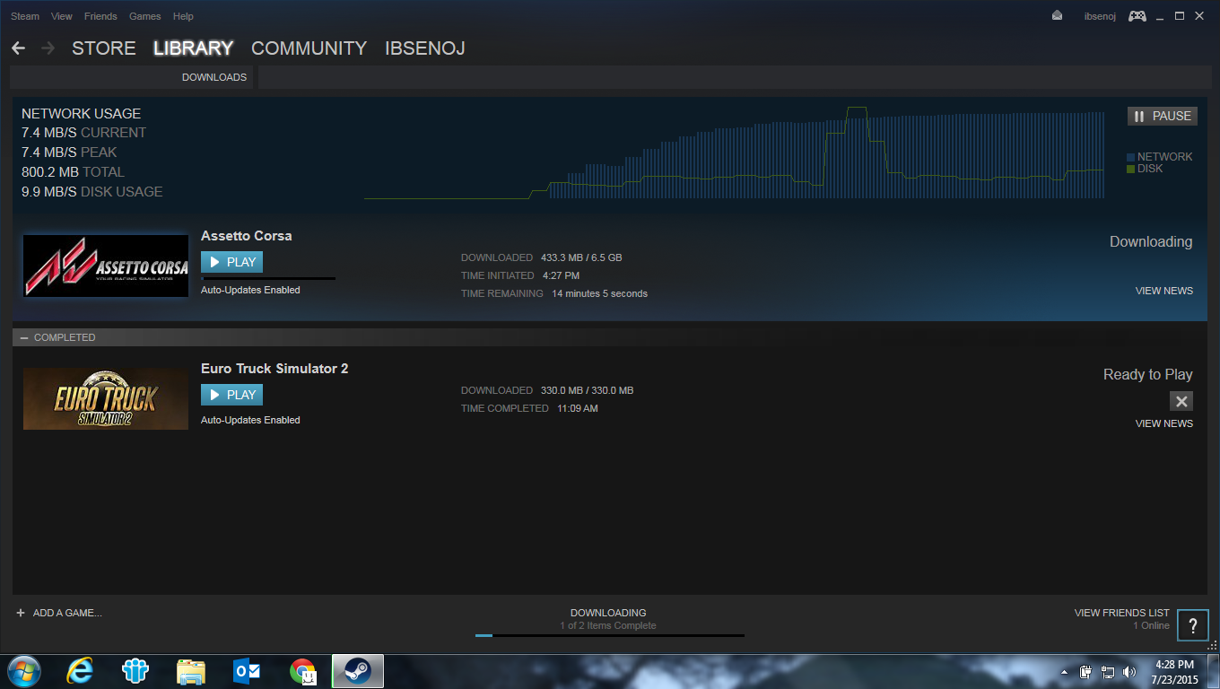Open Google Chrome from the taskbar
Image resolution: width=1220 pixels, height=689 pixels.
point(303,671)
